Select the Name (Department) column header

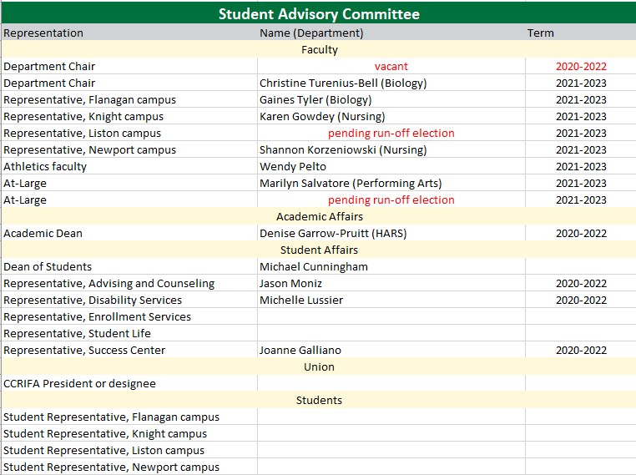[311, 33]
